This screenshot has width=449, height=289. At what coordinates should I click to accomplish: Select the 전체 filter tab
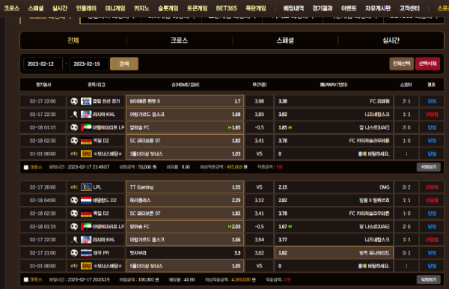[73, 40]
